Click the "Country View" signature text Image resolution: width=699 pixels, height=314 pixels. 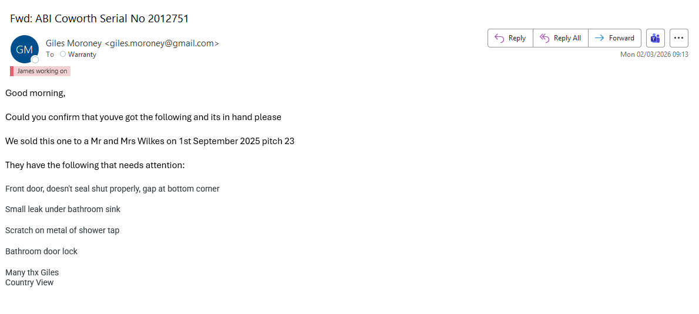[x=29, y=282]
